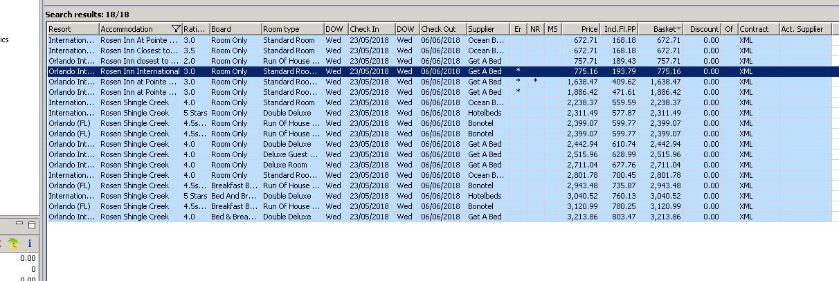The width and height of the screenshot is (839, 281).
Task: Select the 3.5 rating cell
Action: tap(195, 51)
